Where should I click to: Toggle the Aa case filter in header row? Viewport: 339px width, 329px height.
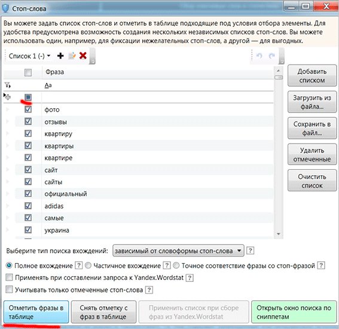pos(48,86)
